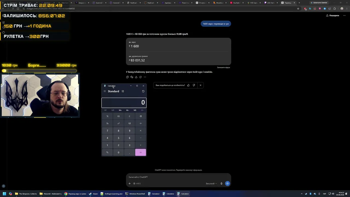
Task: Open more actions under ChatGPT response
Action: coord(145,77)
